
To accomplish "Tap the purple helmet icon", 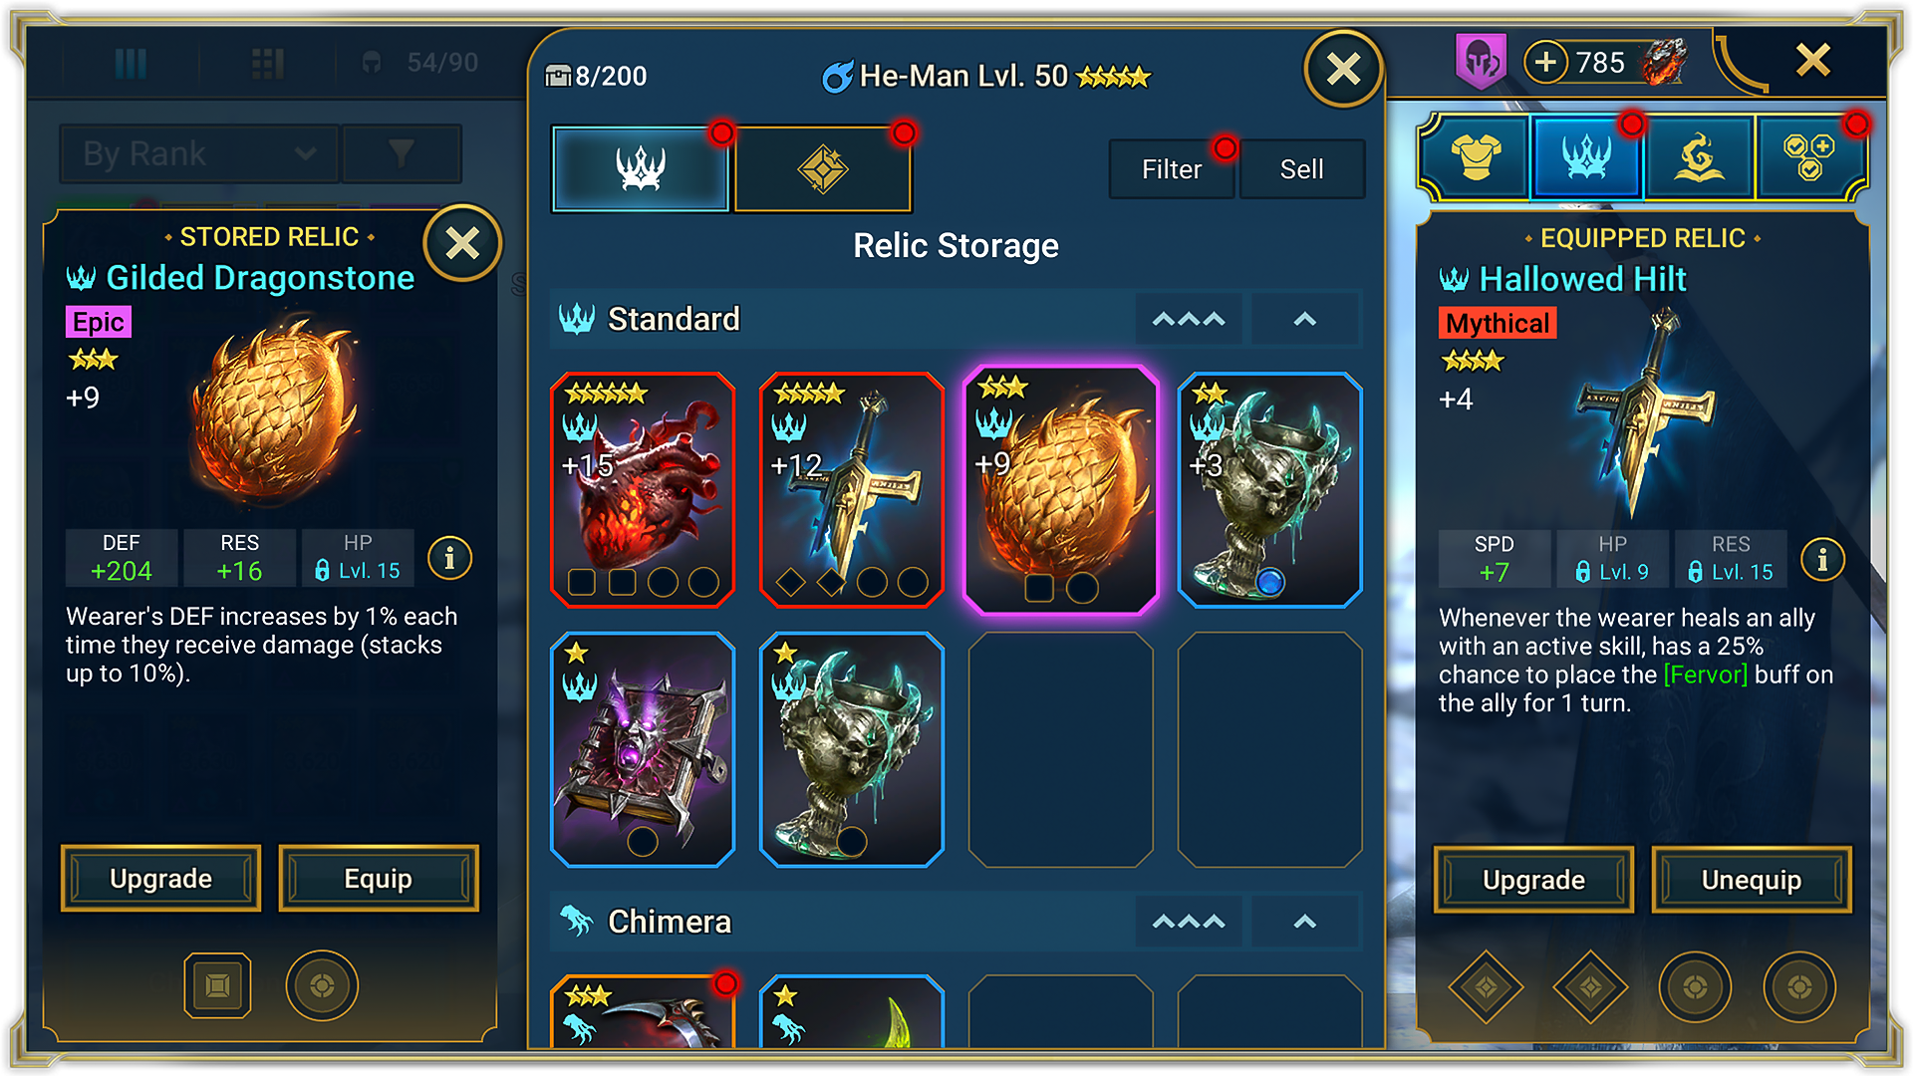I will (x=1481, y=62).
